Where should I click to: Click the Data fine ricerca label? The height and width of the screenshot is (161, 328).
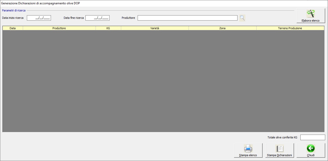[x=74, y=18]
